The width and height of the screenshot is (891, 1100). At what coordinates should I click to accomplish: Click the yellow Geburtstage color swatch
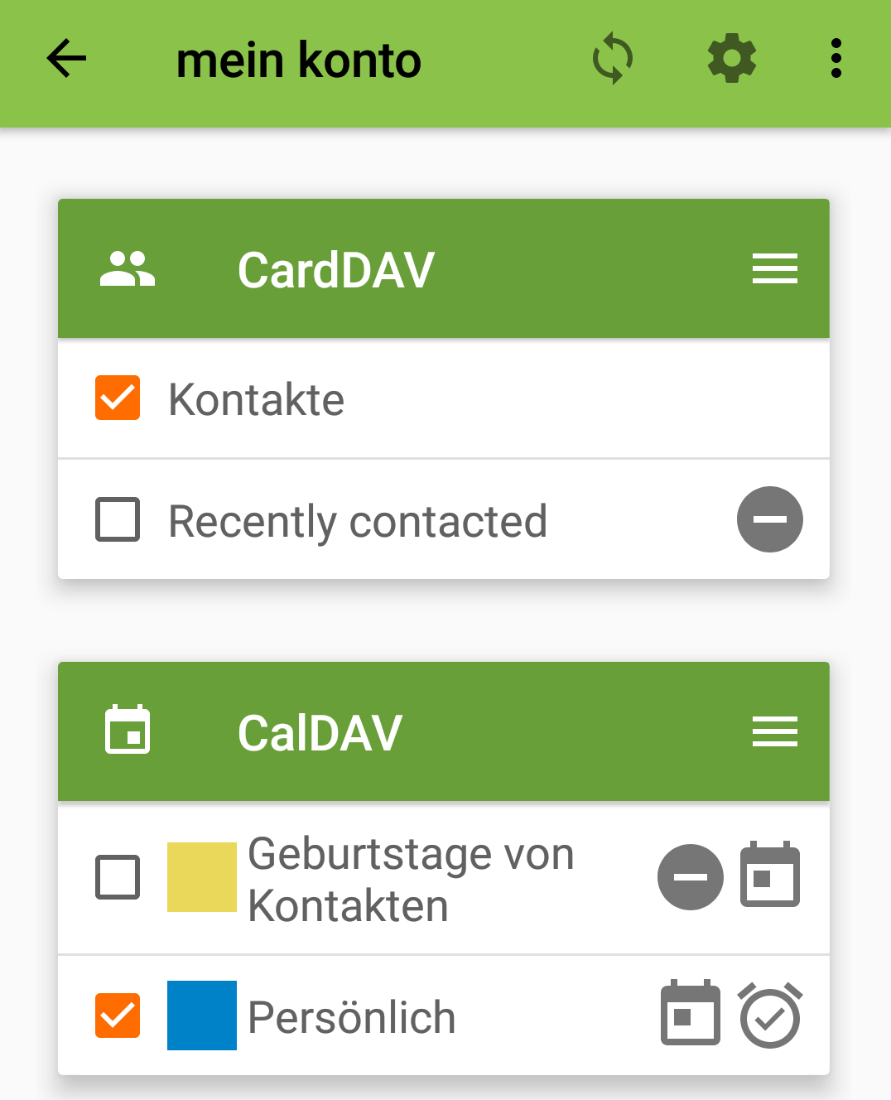pyautogui.click(x=202, y=877)
